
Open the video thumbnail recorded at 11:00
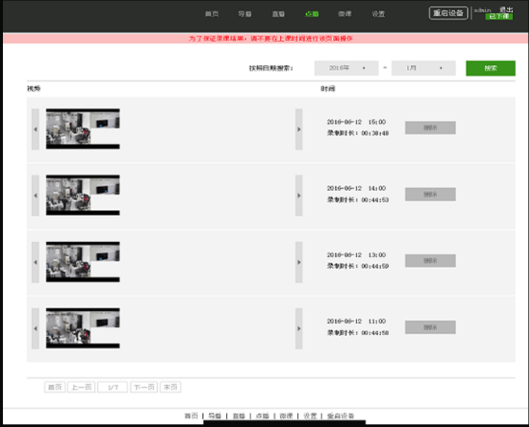pos(82,328)
